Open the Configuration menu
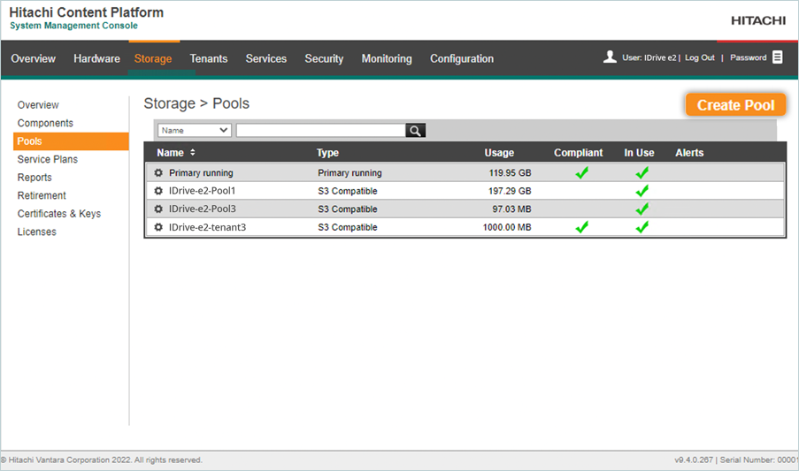Viewport: 799px width, 471px height. 461,58
